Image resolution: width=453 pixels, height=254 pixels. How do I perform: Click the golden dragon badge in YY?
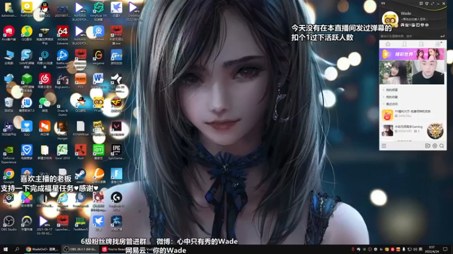[435, 131]
